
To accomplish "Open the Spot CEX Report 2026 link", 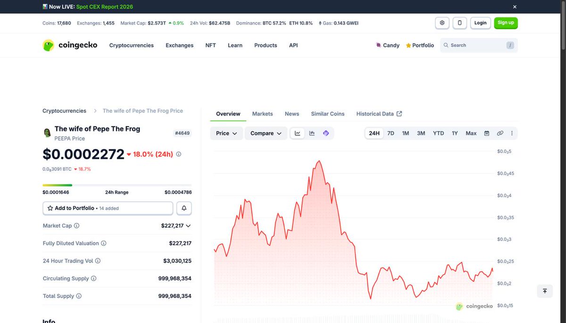I will pyautogui.click(x=105, y=7).
